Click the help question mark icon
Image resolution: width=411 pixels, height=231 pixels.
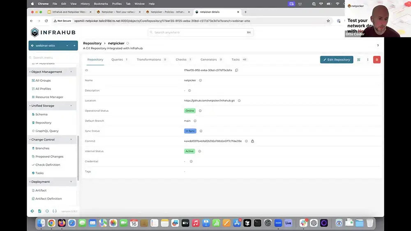point(378,46)
